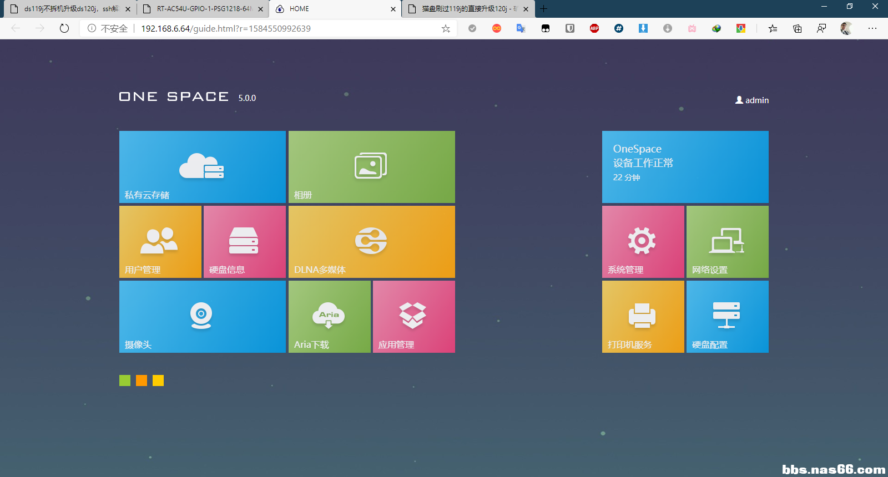888x477 pixels.
Task: Open the 硬盘信息 disk info tile
Action: [245, 242]
